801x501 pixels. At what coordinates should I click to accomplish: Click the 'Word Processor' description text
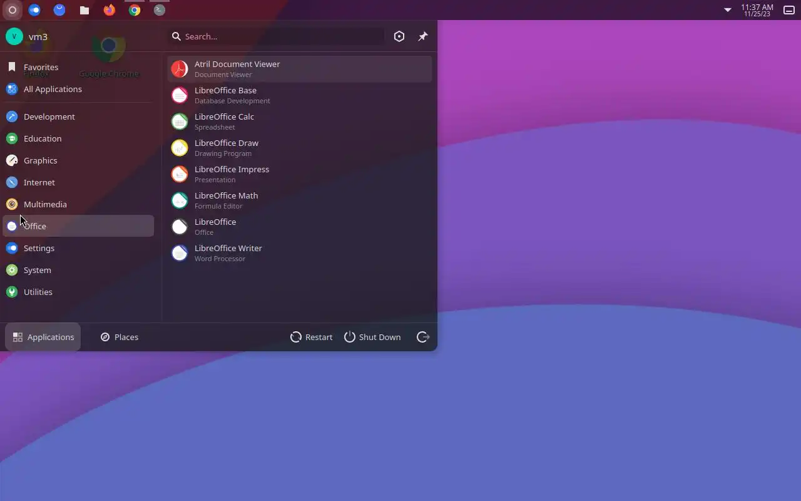[220, 259]
